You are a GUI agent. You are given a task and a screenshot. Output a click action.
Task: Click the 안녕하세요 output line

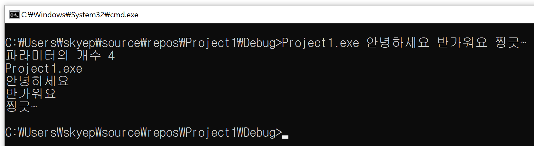(x=37, y=81)
